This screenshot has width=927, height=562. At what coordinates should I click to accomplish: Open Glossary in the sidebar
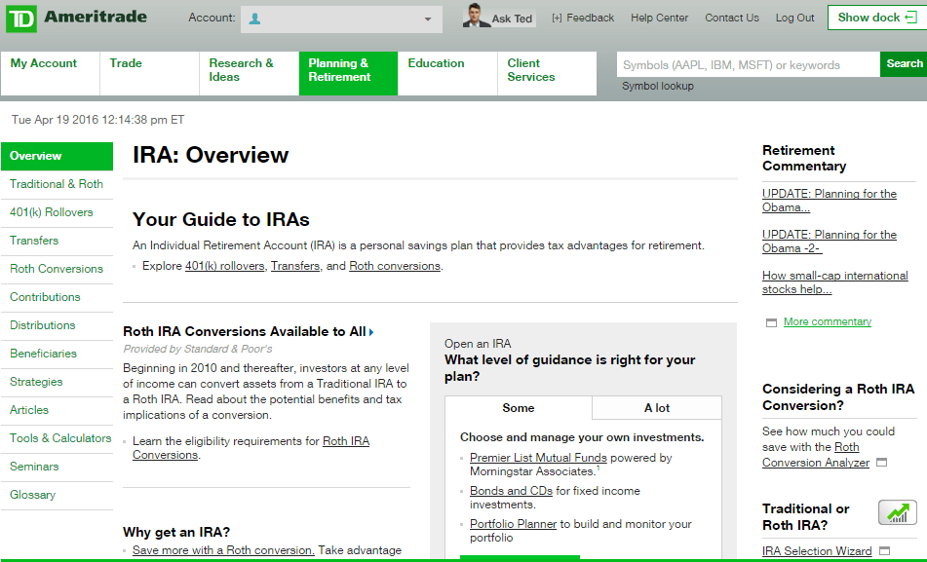point(57,495)
